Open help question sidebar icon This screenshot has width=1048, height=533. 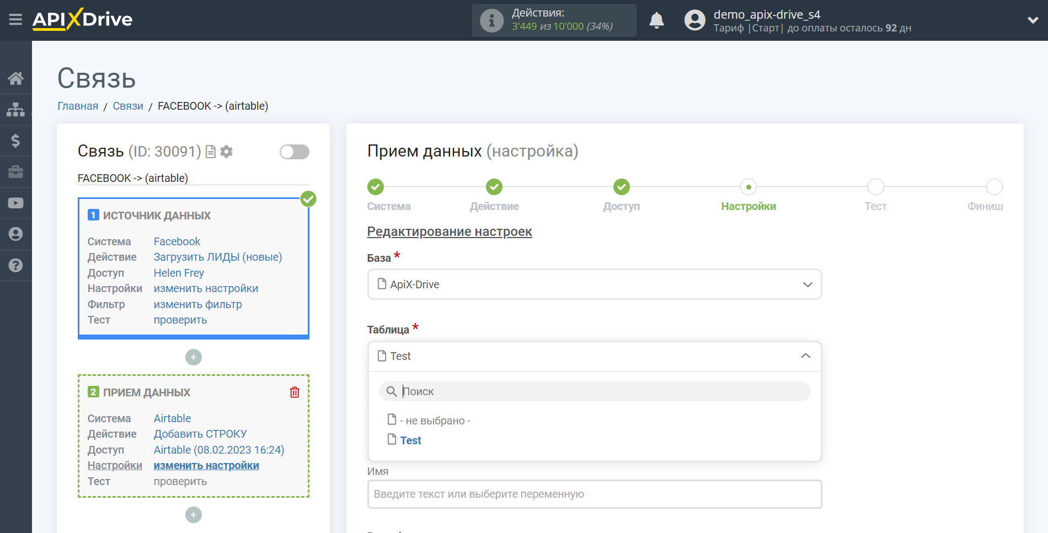[15, 265]
